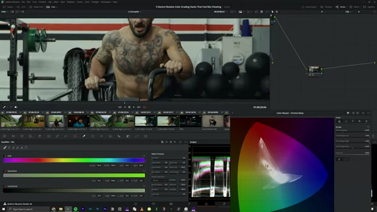Open the Morph Operation mode dropdown
The height and width of the screenshot is (212, 377).
coord(159,180)
